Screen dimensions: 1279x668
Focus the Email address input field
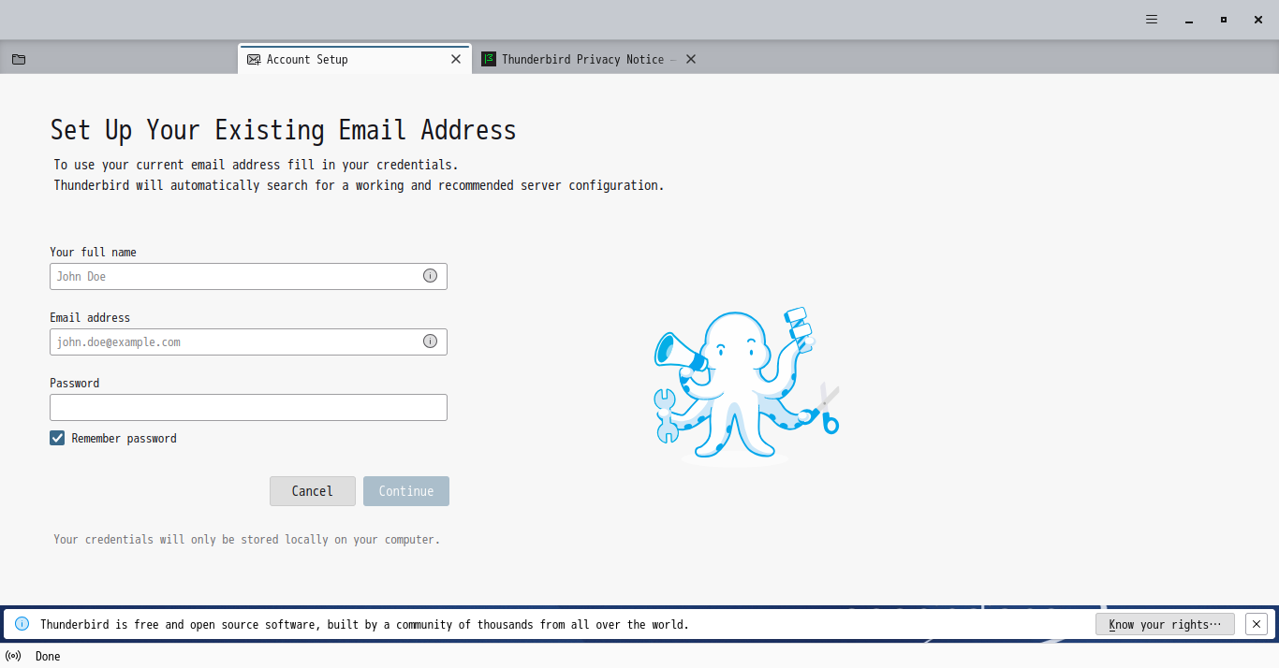click(248, 341)
